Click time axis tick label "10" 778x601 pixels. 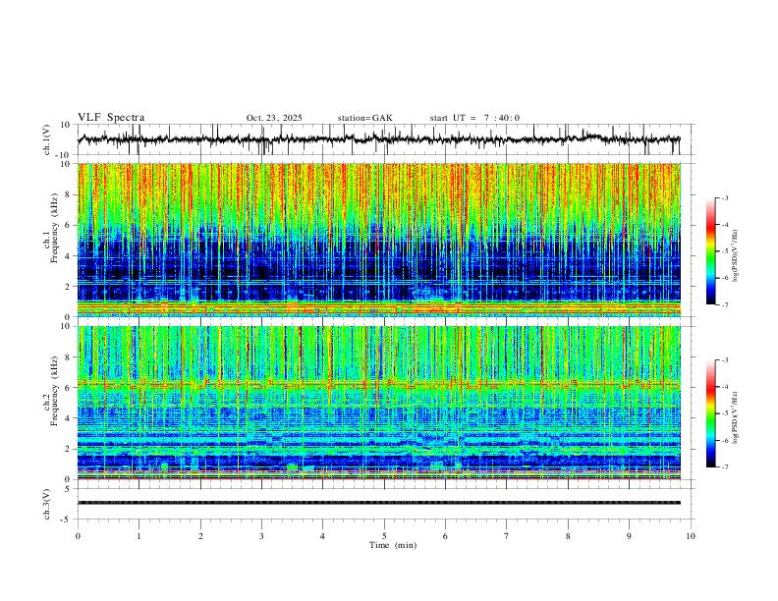[x=691, y=536]
